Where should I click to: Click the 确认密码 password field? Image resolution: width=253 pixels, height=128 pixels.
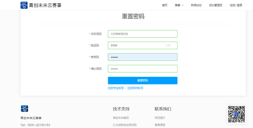[142, 69]
